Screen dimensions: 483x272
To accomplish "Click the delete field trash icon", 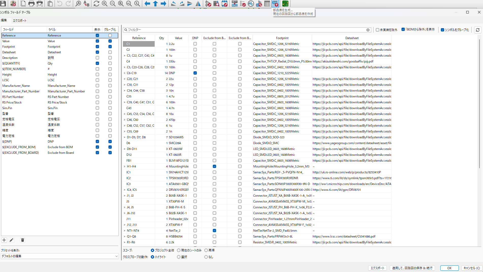I will pyautogui.click(x=23, y=240).
